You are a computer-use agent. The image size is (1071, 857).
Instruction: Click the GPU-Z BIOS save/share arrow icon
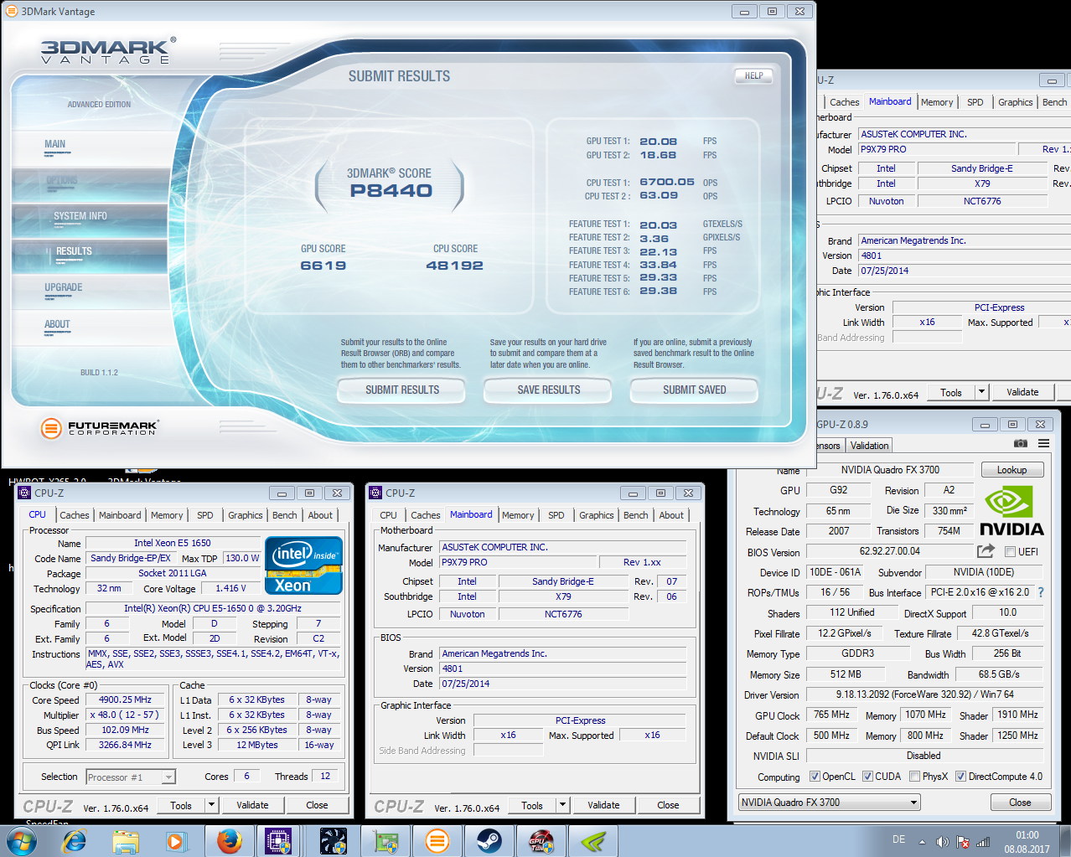(x=986, y=551)
